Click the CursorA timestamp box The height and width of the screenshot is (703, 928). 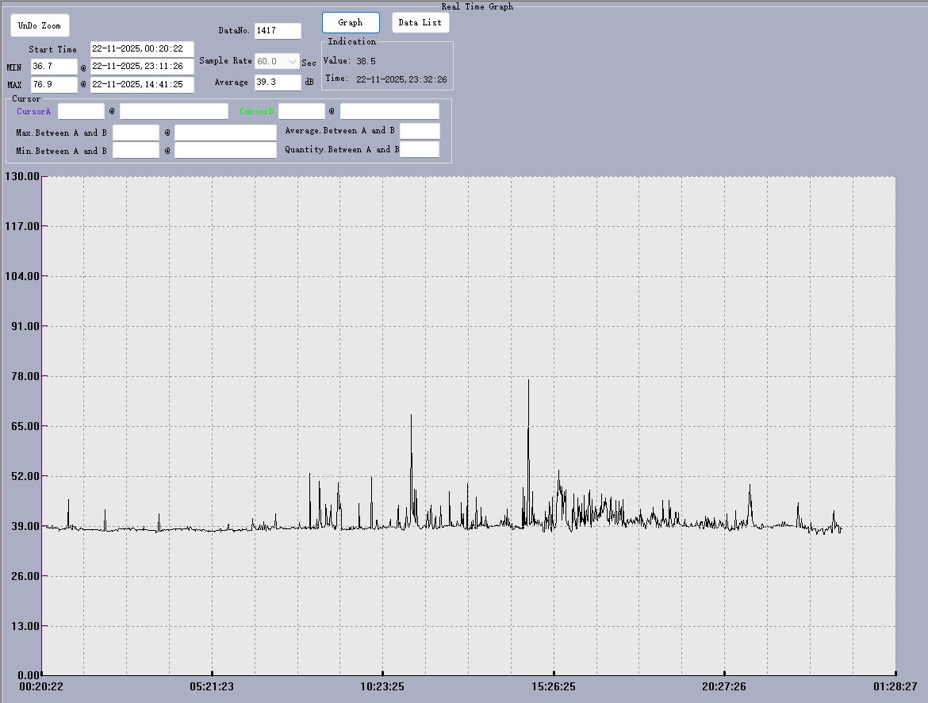(174, 111)
